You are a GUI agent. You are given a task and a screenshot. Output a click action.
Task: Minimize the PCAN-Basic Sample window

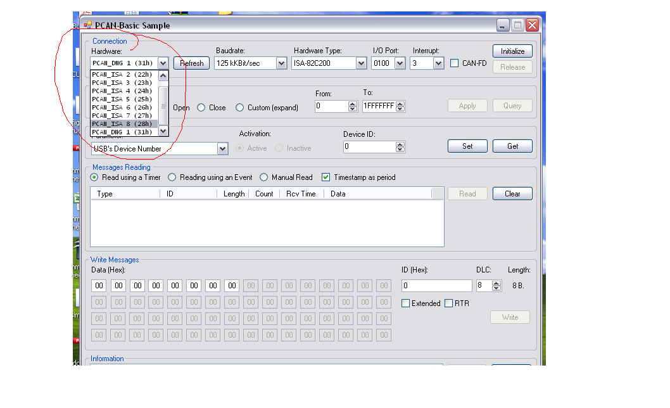point(503,25)
